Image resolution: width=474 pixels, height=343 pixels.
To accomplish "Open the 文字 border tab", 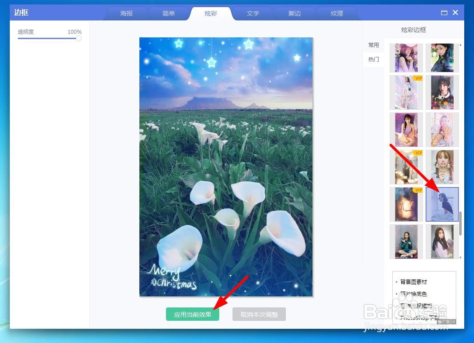I will tap(253, 13).
